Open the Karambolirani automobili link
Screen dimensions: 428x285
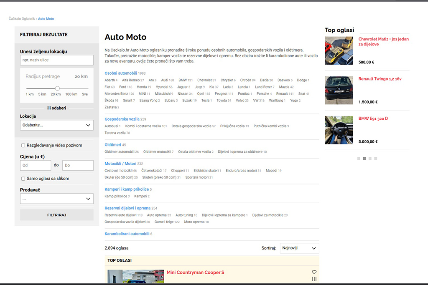point(127,234)
